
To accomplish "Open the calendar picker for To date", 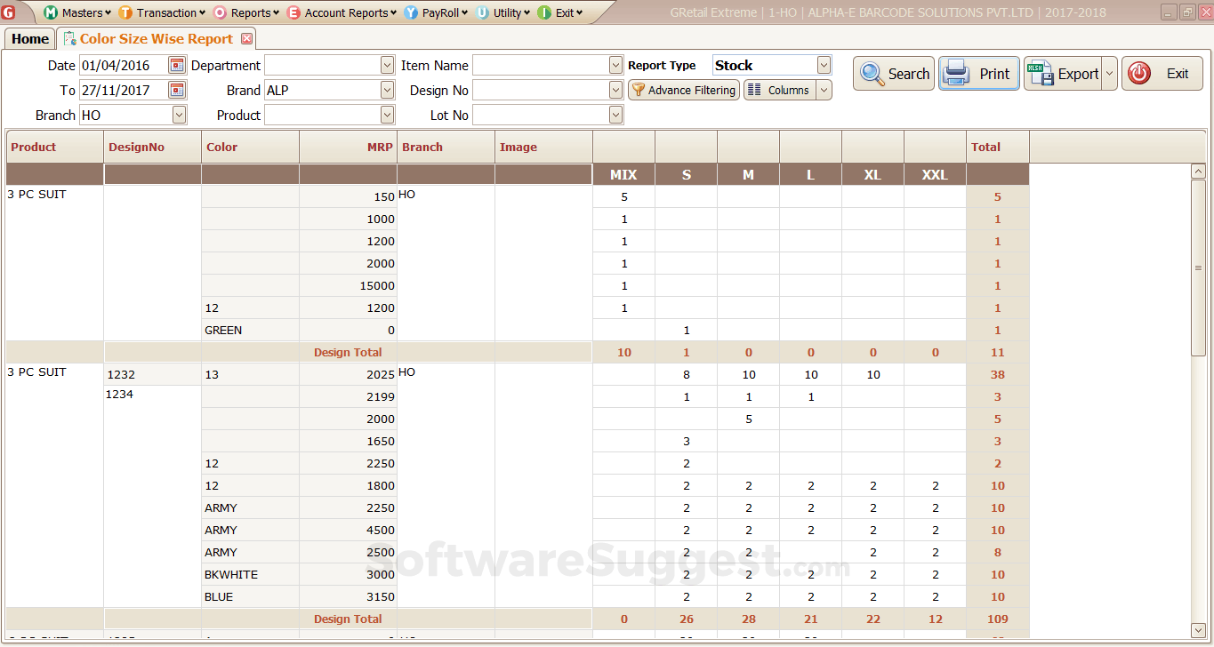I will coord(176,90).
